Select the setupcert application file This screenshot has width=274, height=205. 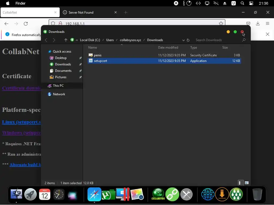[x=164, y=61]
